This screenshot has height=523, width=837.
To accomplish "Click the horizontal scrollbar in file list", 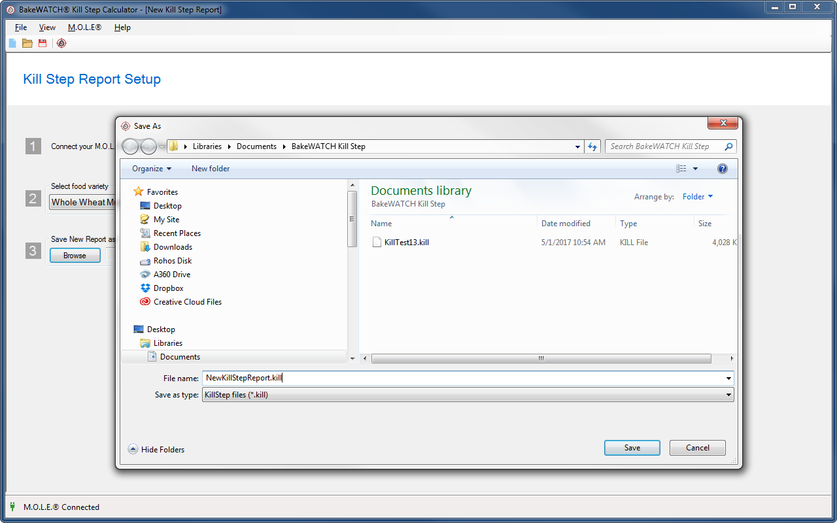I will click(x=541, y=358).
